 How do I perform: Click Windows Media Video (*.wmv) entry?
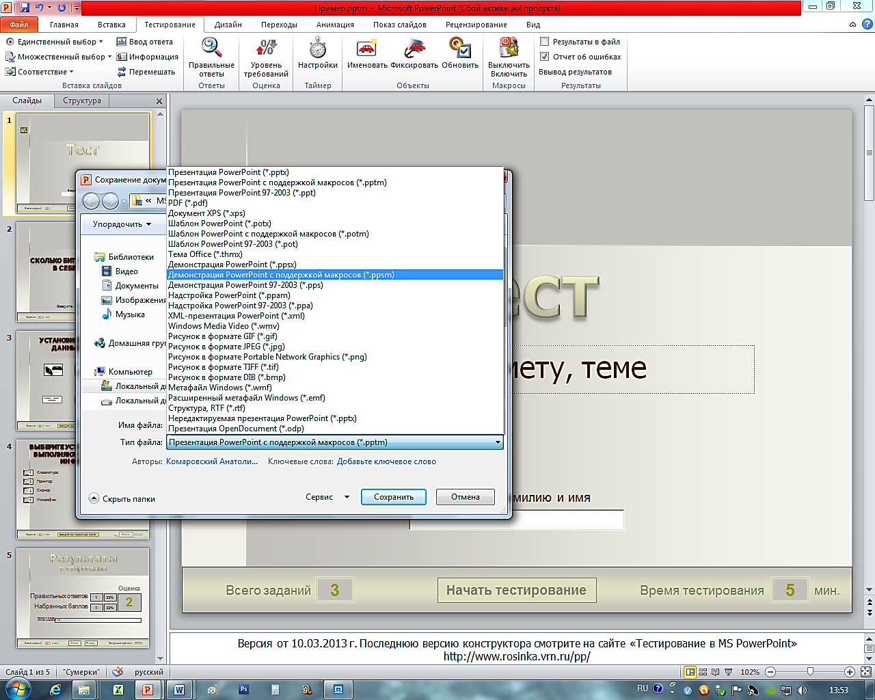coord(335,326)
